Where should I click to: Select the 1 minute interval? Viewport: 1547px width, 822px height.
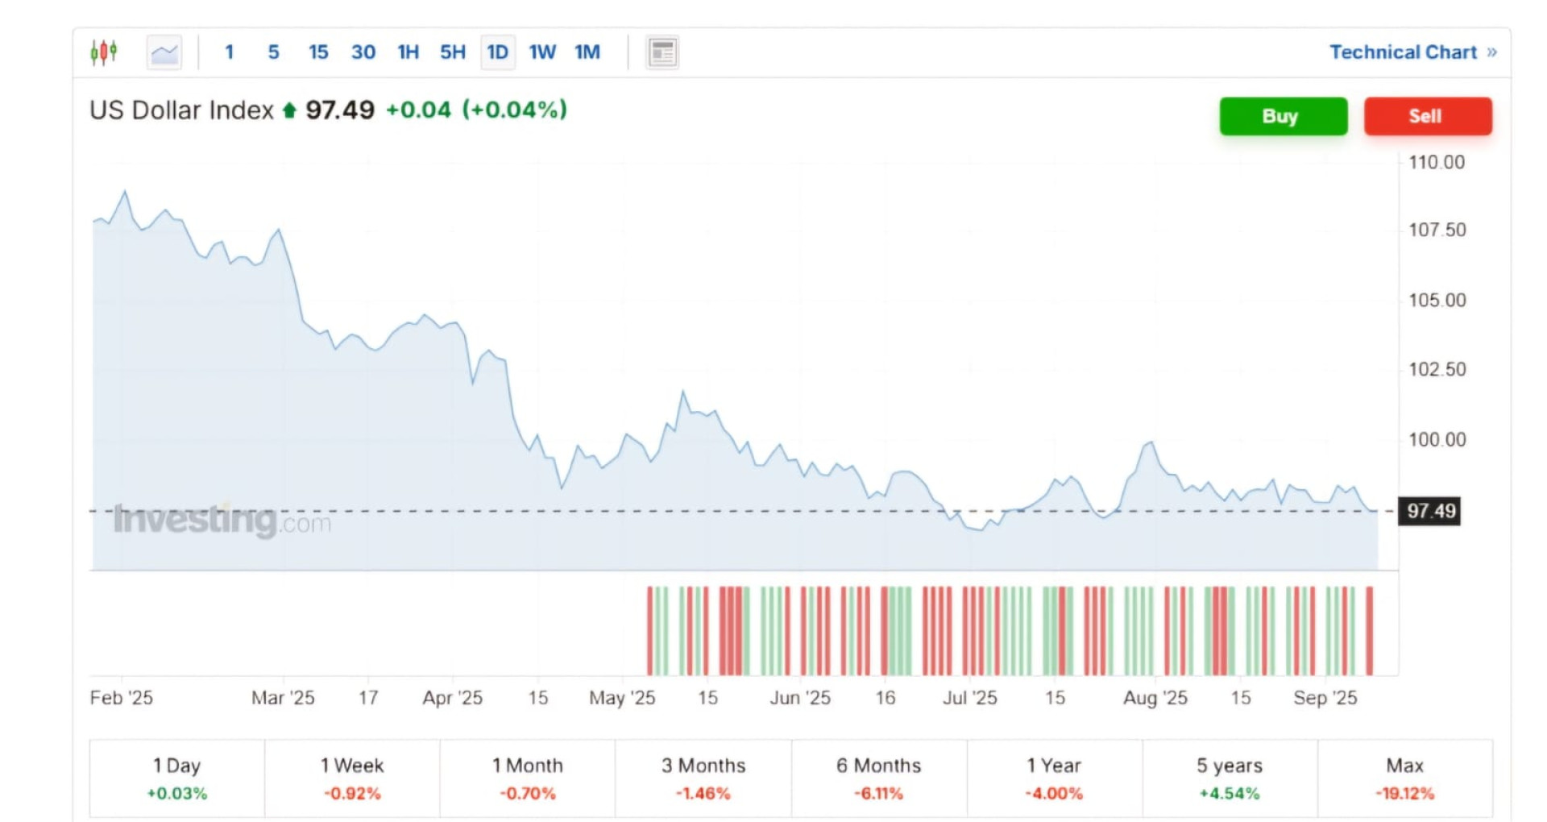click(x=229, y=52)
